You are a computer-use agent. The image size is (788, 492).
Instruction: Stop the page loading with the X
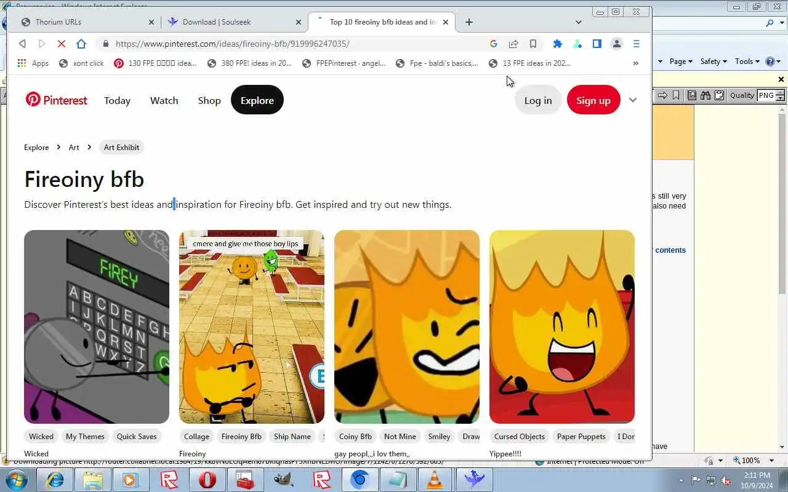61,44
